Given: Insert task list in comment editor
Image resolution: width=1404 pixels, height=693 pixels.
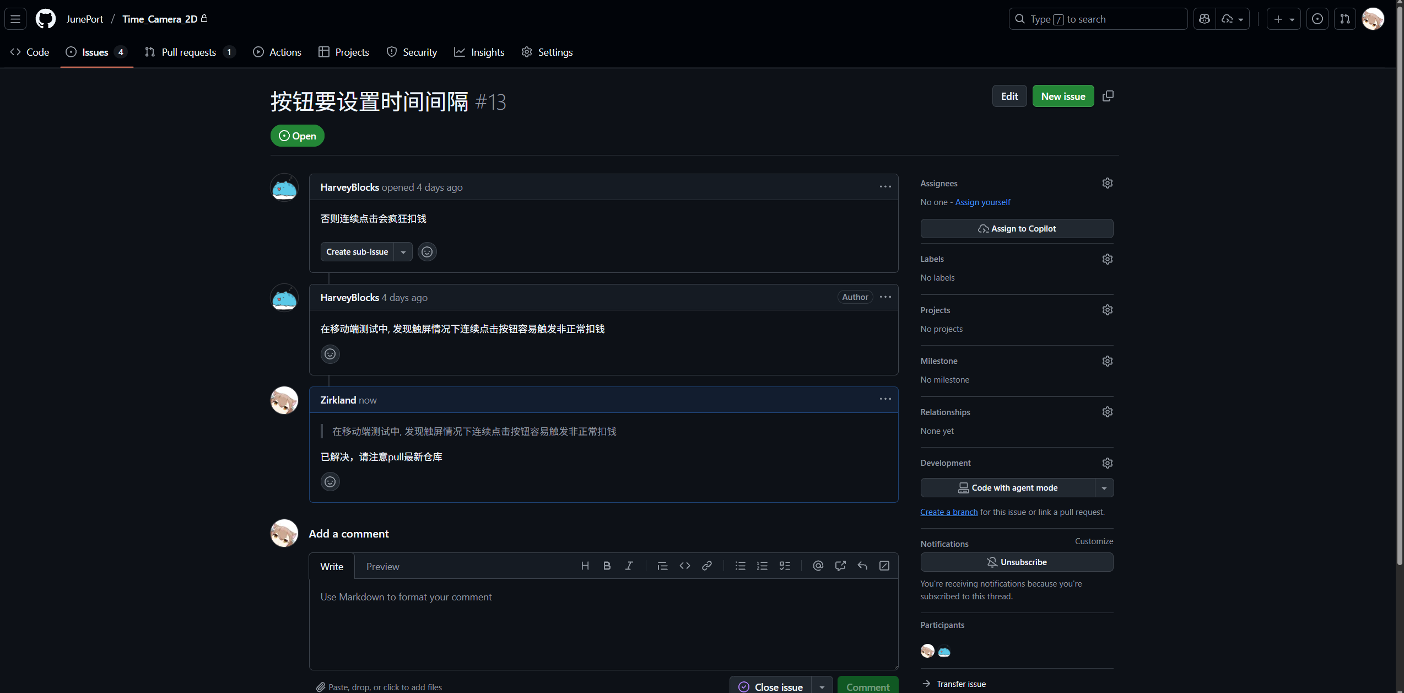Looking at the screenshot, I should pyautogui.click(x=785, y=566).
